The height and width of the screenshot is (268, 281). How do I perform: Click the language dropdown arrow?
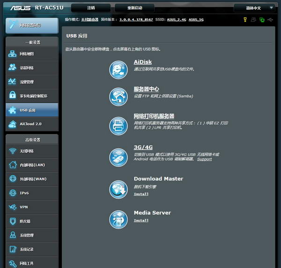pyautogui.click(x=271, y=7)
